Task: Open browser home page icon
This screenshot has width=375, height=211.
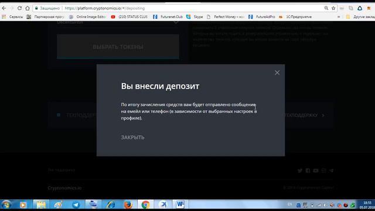Action: (x=28, y=8)
